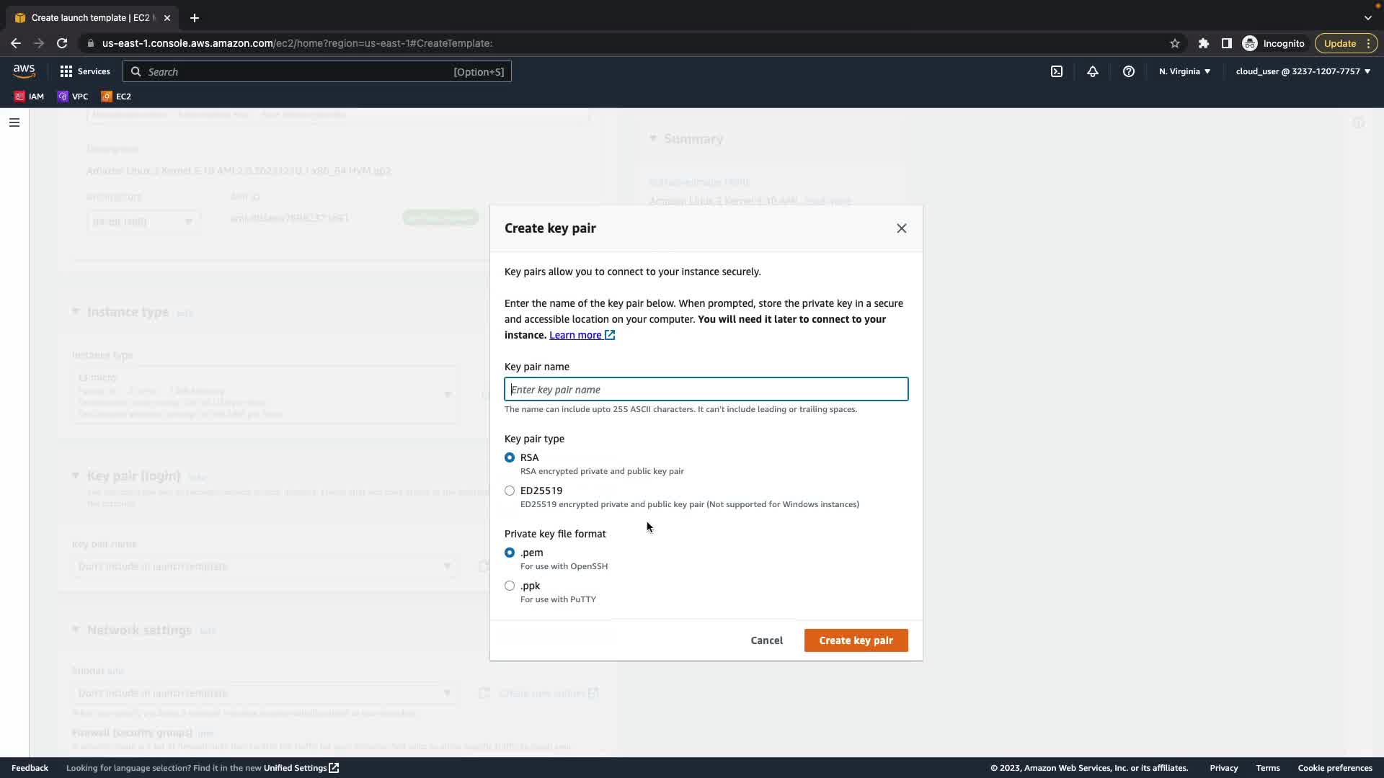The width and height of the screenshot is (1384, 778).
Task: Expand the N. Virginia region dropdown
Action: 1184,71
